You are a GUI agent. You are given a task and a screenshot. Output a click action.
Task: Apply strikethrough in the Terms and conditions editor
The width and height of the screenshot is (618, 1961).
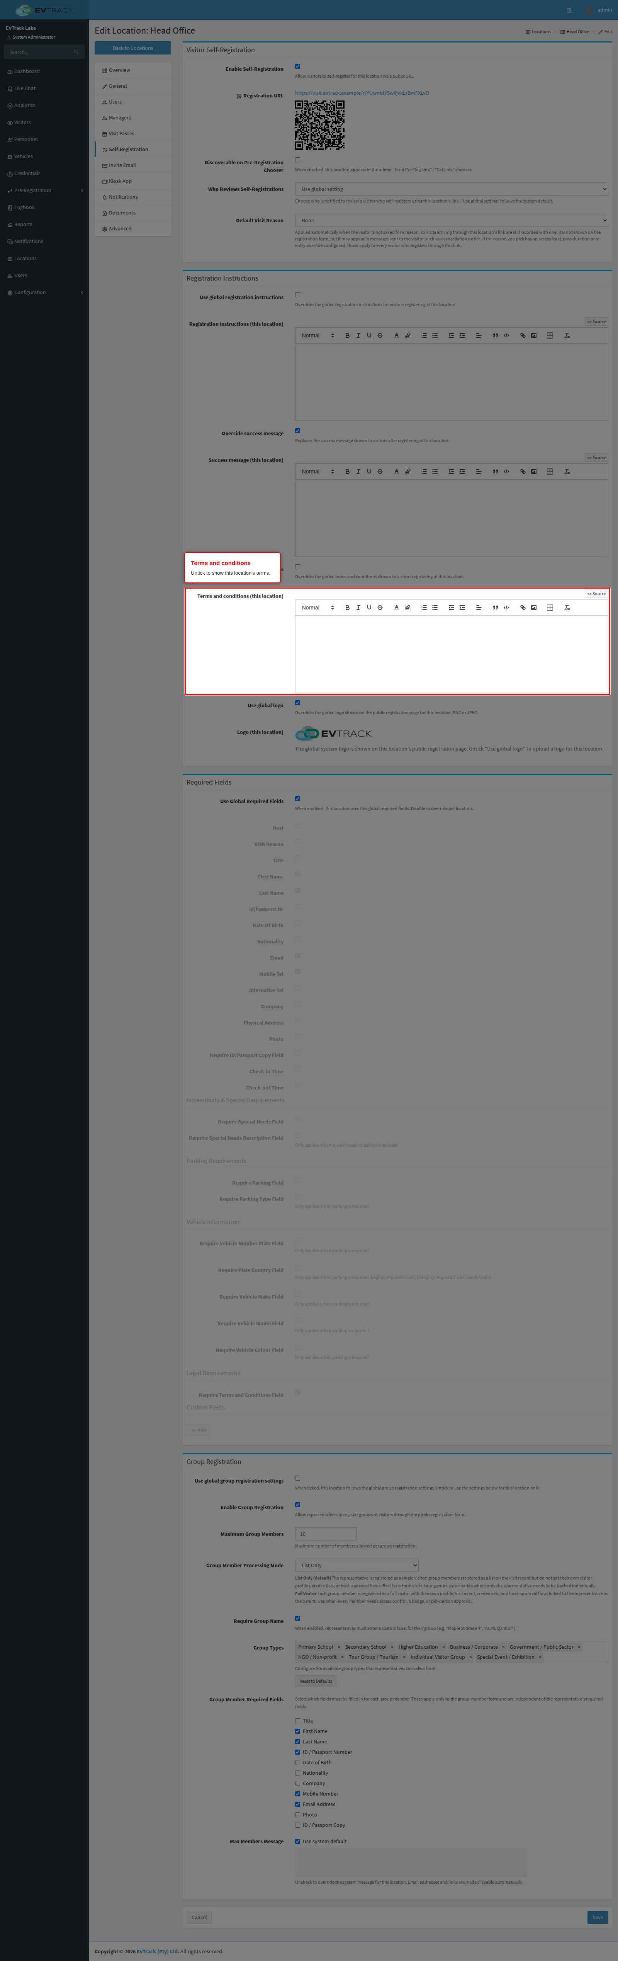[380, 608]
